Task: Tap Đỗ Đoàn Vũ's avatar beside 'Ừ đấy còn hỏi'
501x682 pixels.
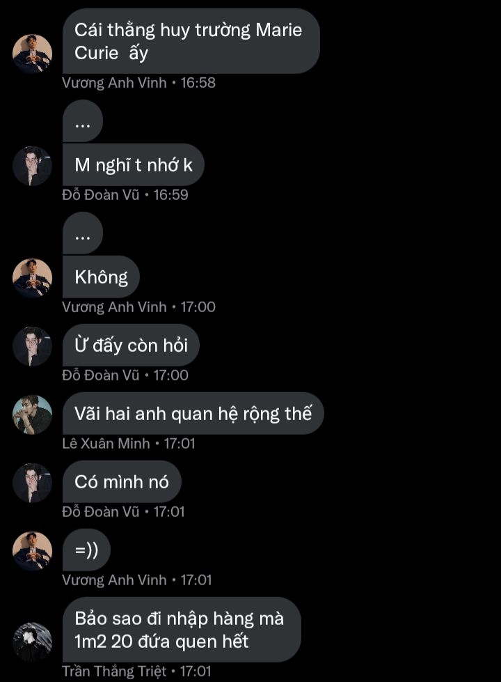Action: click(32, 346)
